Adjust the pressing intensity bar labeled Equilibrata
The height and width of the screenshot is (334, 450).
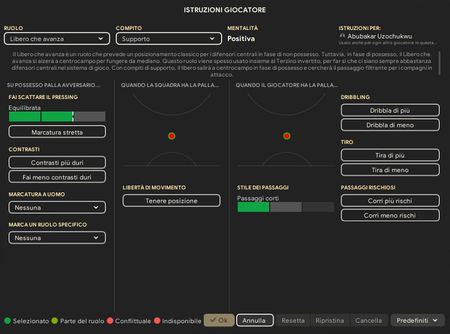click(x=57, y=117)
